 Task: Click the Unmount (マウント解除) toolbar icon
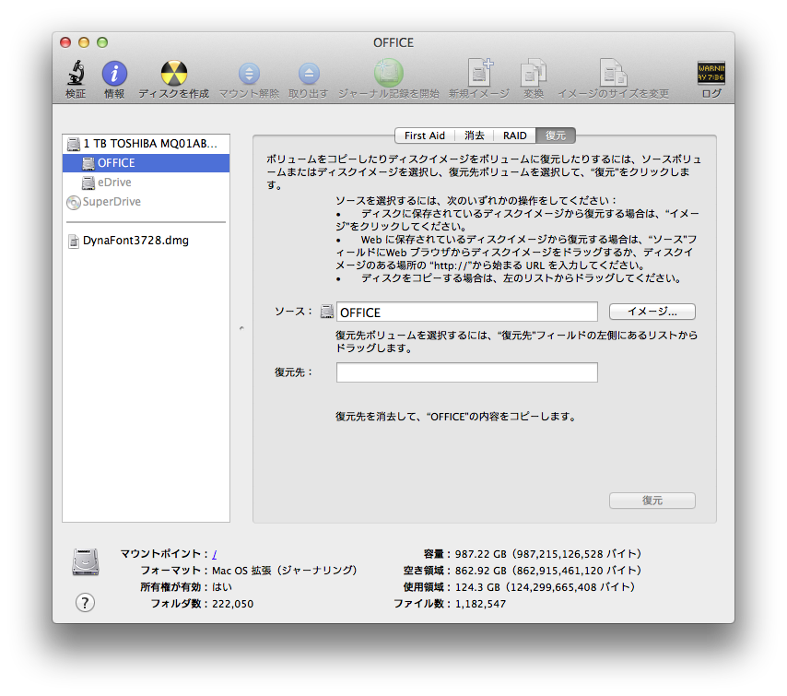pyautogui.click(x=249, y=74)
